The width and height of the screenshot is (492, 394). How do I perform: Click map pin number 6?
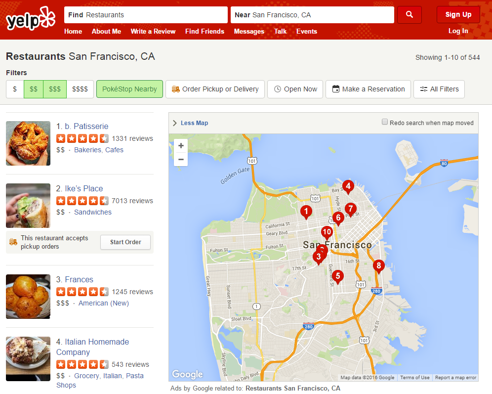(338, 218)
